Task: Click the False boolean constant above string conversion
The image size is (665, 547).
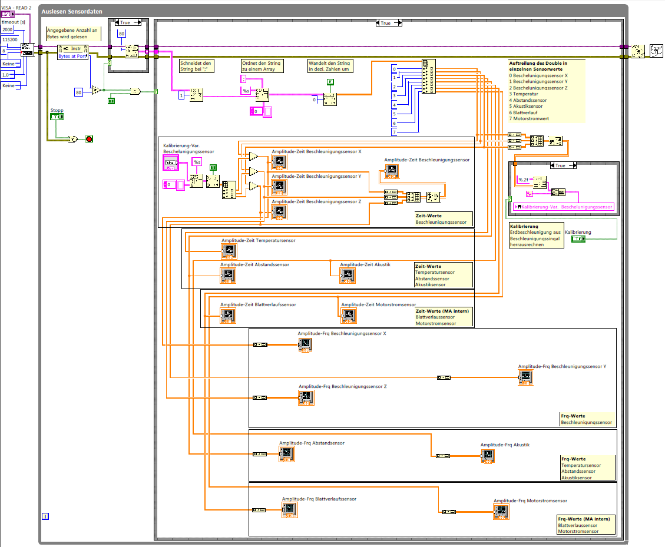Action: pos(330,82)
